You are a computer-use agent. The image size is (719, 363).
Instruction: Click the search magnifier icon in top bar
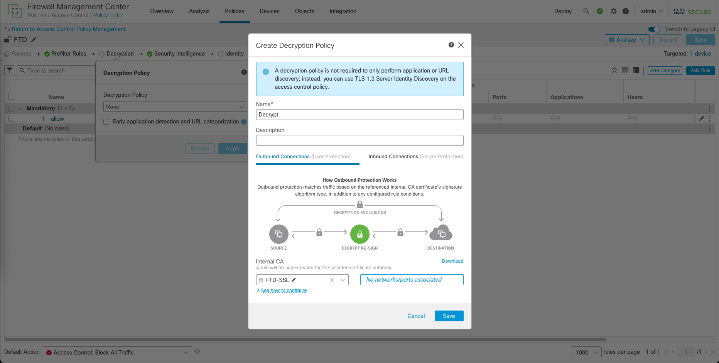point(586,11)
